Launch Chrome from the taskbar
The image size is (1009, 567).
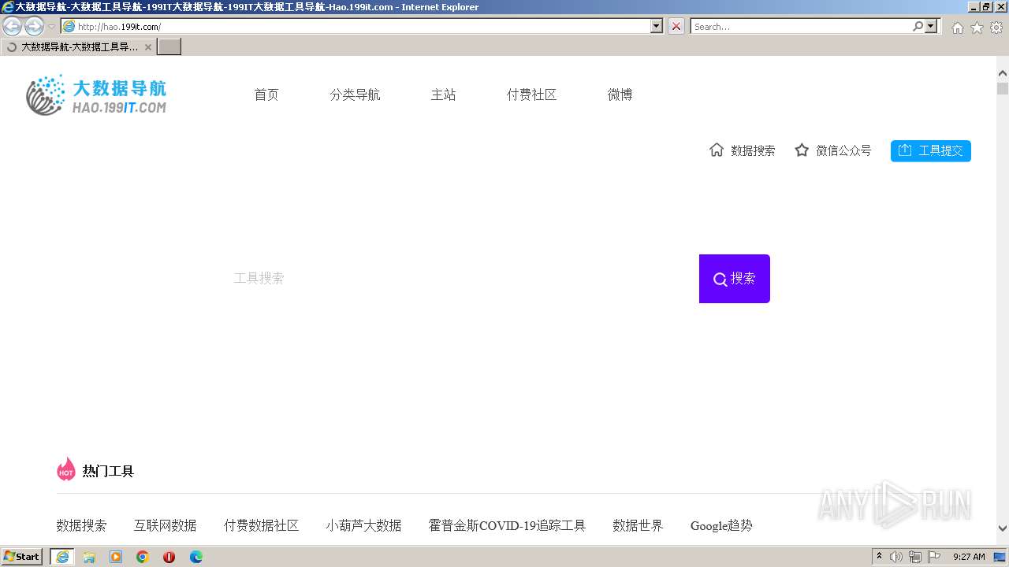pos(143,557)
